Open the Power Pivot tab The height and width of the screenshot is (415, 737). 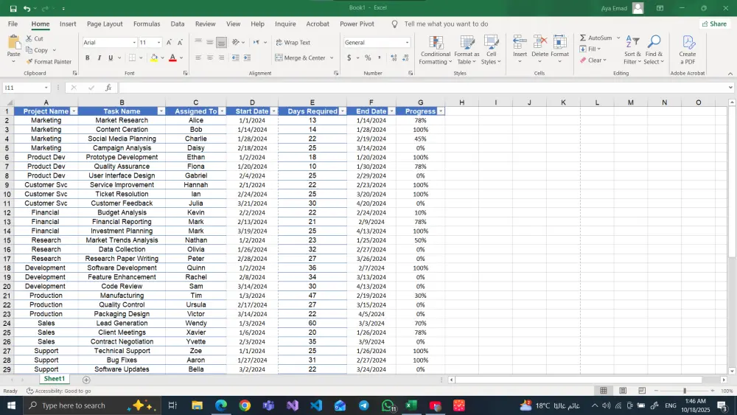click(x=357, y=24)
